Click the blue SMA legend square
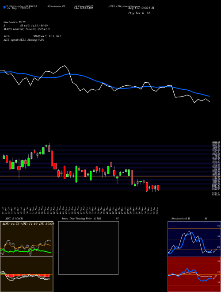This screenshot has height=292, width=221. coord(5,7)
